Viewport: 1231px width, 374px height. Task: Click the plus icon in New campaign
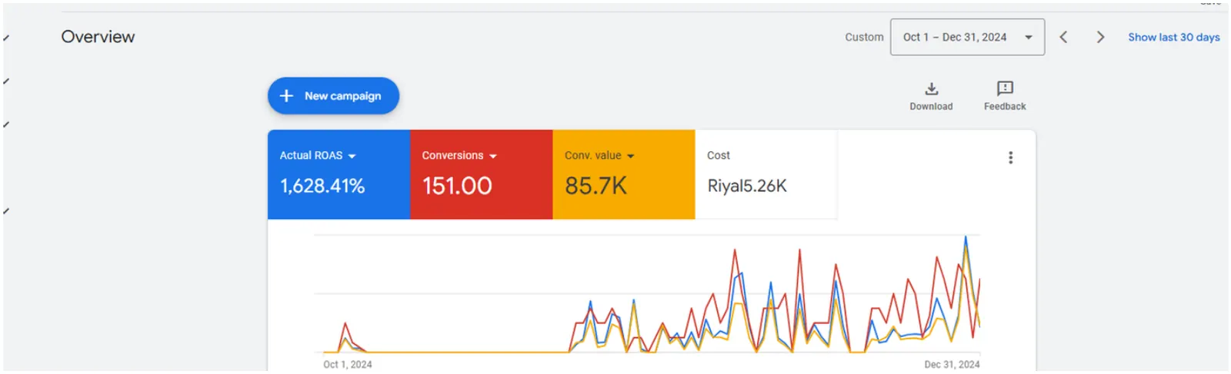[x=286, y=96]
